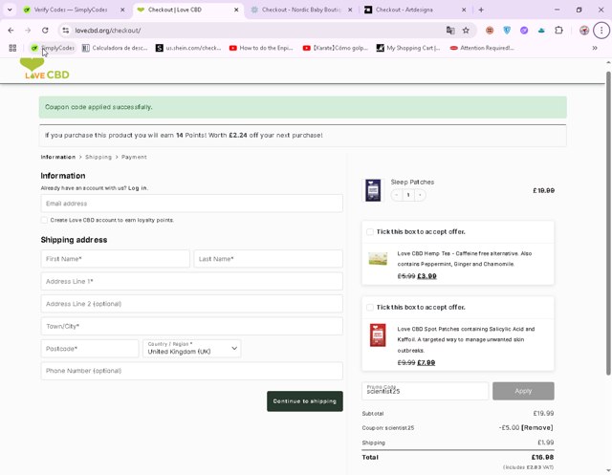Focus Address Line 2 optional field

(191, 304)
